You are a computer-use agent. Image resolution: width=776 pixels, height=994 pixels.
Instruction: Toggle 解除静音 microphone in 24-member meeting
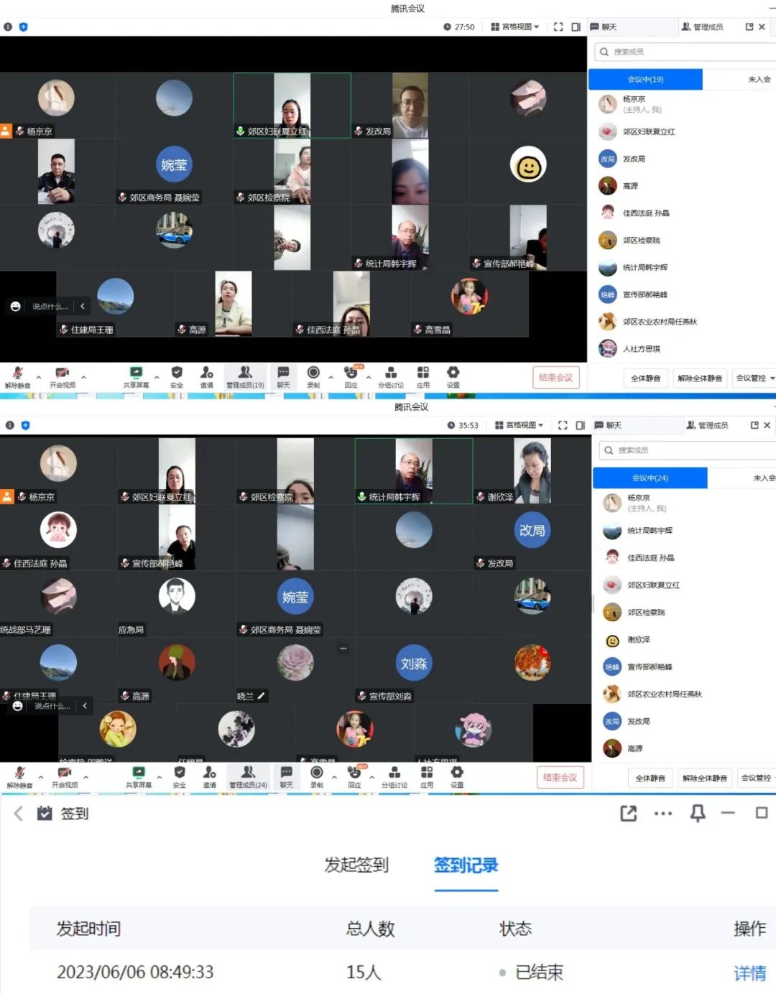tap(19, 776)
